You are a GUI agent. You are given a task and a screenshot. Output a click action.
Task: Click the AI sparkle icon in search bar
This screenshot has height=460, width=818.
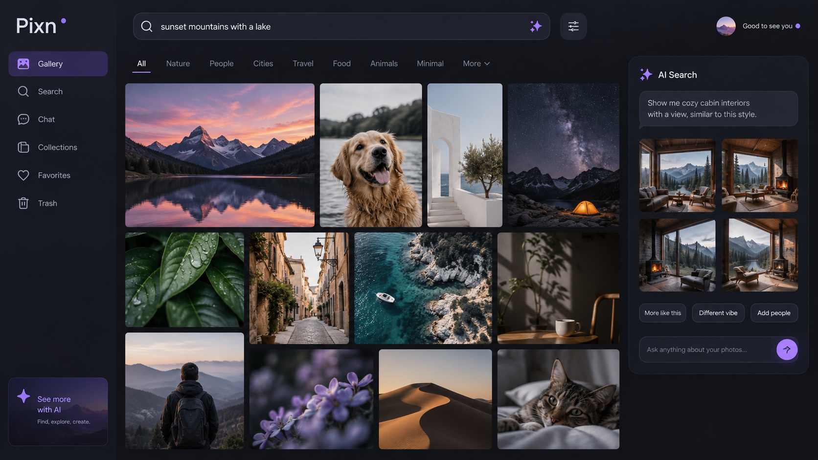[x=536, y=26]
